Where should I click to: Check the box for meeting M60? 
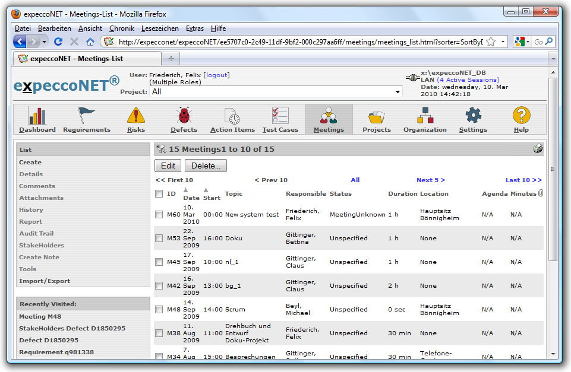[159, 214]
